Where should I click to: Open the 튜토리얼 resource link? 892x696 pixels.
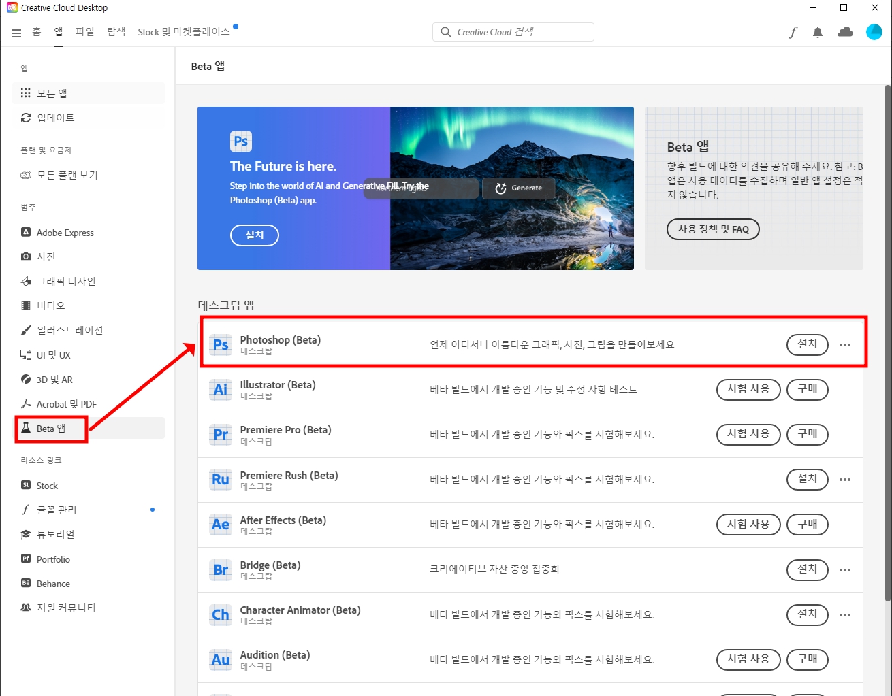(x=89, y=534)
